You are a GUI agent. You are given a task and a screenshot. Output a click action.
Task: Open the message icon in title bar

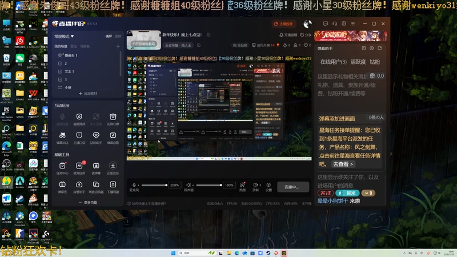pyautogui.click(x=325, y=23)
